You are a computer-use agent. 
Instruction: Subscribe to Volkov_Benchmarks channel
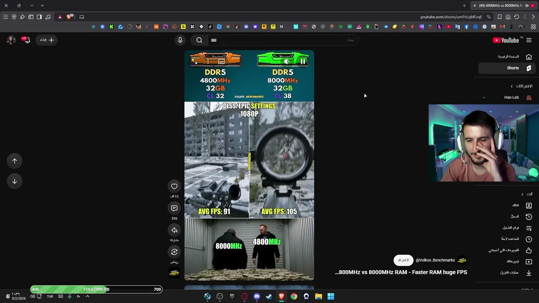pyautogui.click(x=403, y=260)
